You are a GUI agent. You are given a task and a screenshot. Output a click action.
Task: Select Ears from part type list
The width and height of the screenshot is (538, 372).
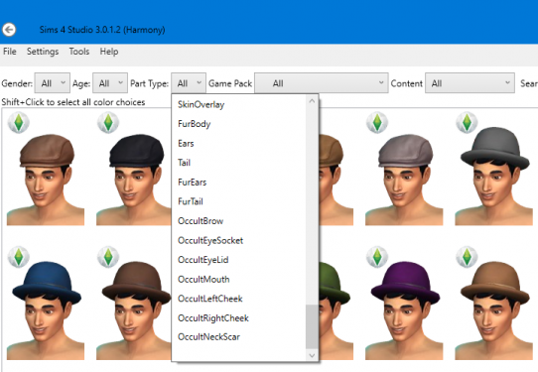(238, 143)
